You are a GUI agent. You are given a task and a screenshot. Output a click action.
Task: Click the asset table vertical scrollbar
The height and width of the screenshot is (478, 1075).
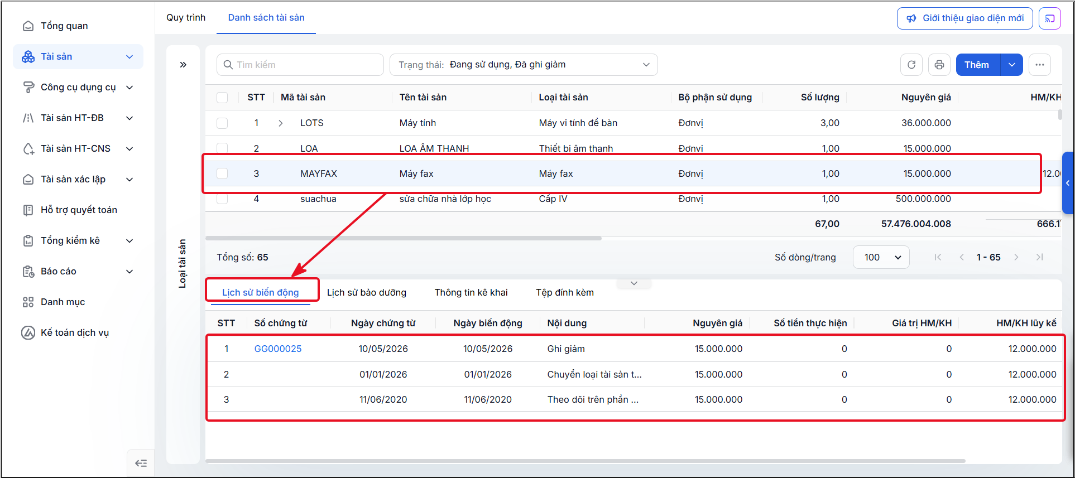point(1060,115)
